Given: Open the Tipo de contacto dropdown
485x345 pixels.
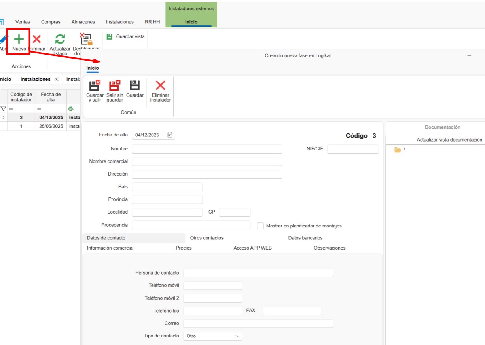Looking at the screenshot, I should pyautogui.click(x=237, y=336).
